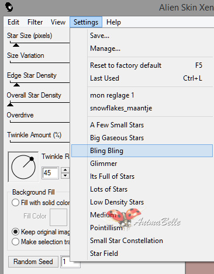
Task: Click the Random Seed button
Action: coord(33,262)
